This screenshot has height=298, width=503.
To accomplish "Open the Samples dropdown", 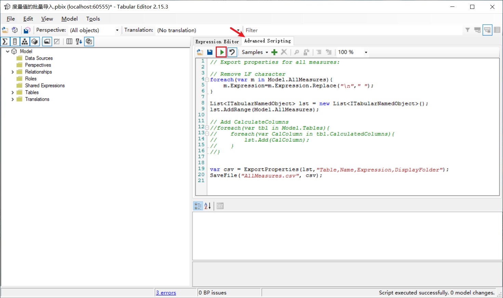I will pos(255,52).
